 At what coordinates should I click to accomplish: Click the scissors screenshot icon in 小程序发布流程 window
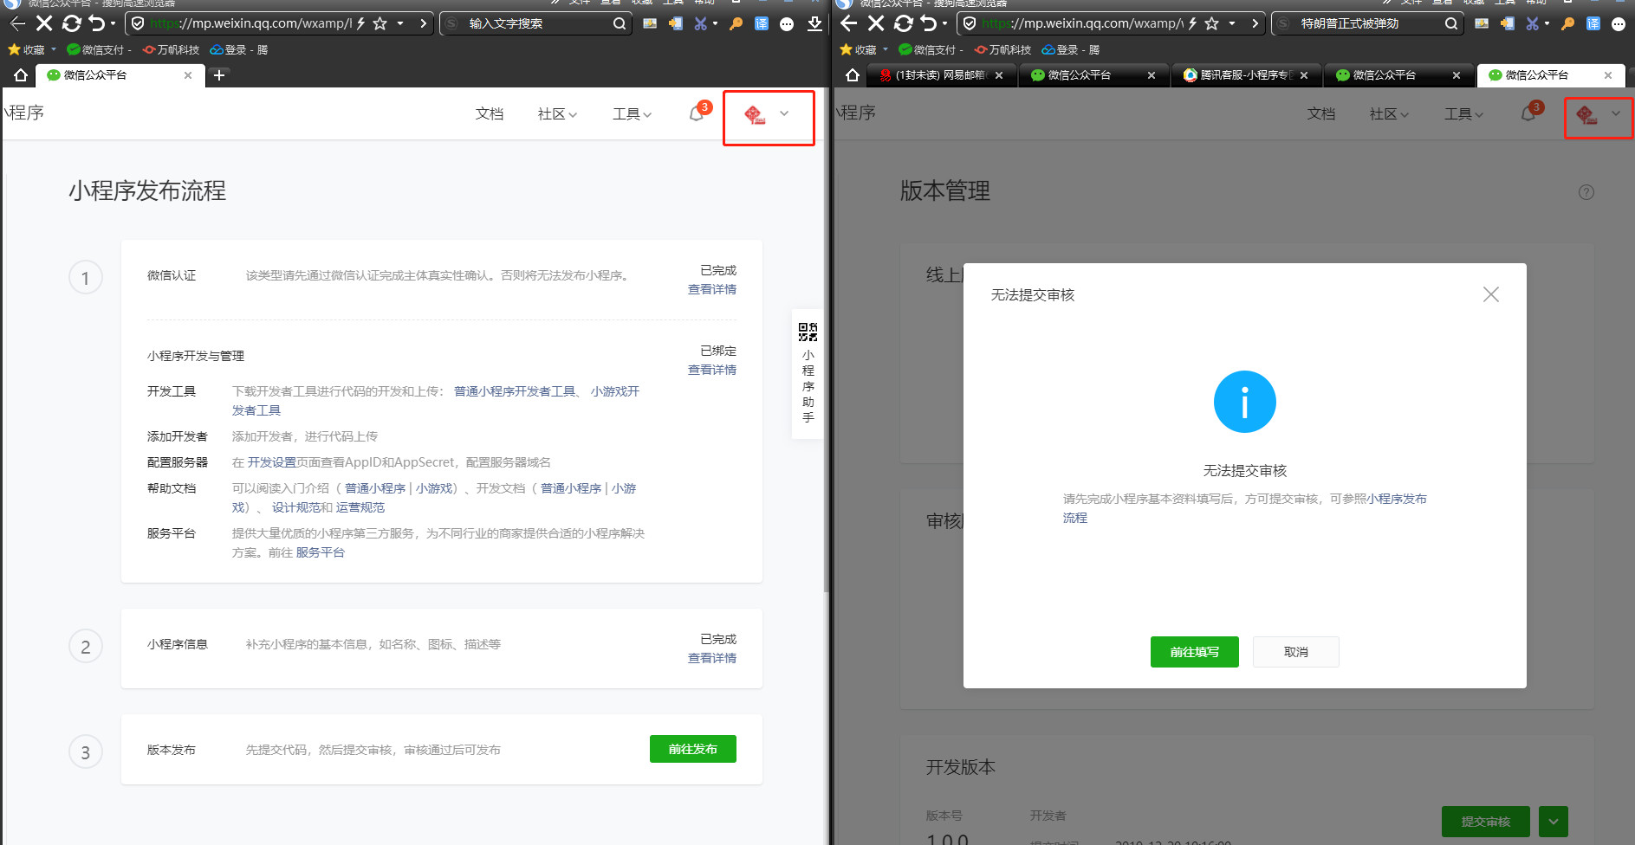coord(700,23)
